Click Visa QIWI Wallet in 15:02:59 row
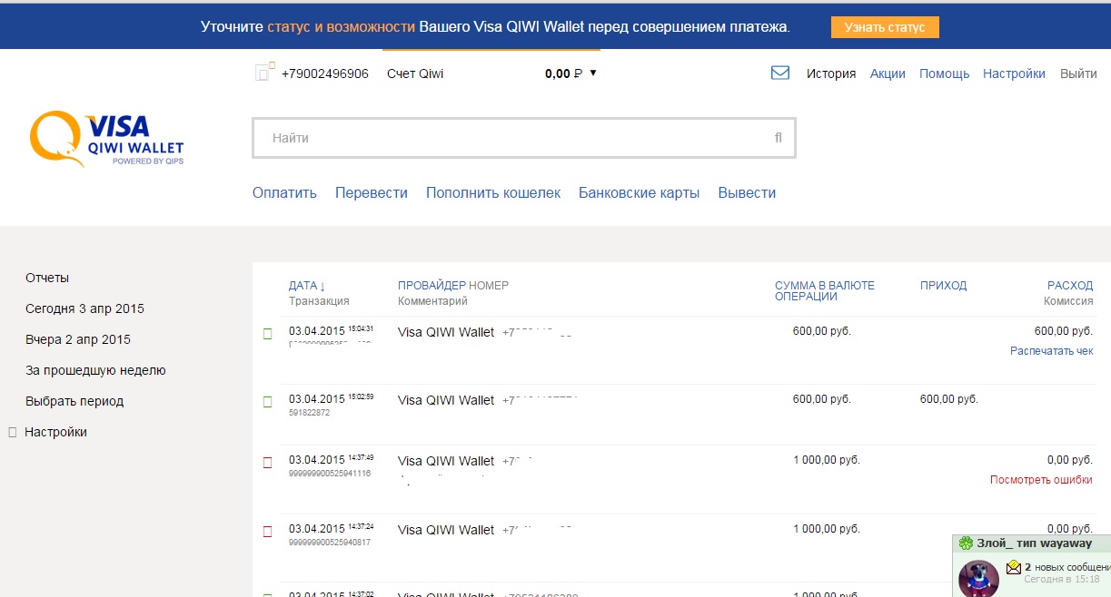 click(446, 400)
